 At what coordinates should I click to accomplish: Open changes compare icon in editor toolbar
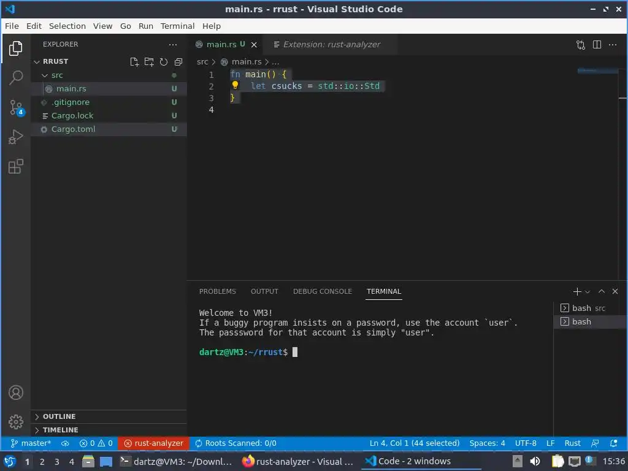581,44
